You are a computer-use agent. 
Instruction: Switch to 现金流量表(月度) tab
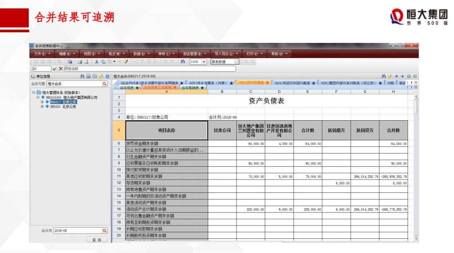[x=210, y=83]
